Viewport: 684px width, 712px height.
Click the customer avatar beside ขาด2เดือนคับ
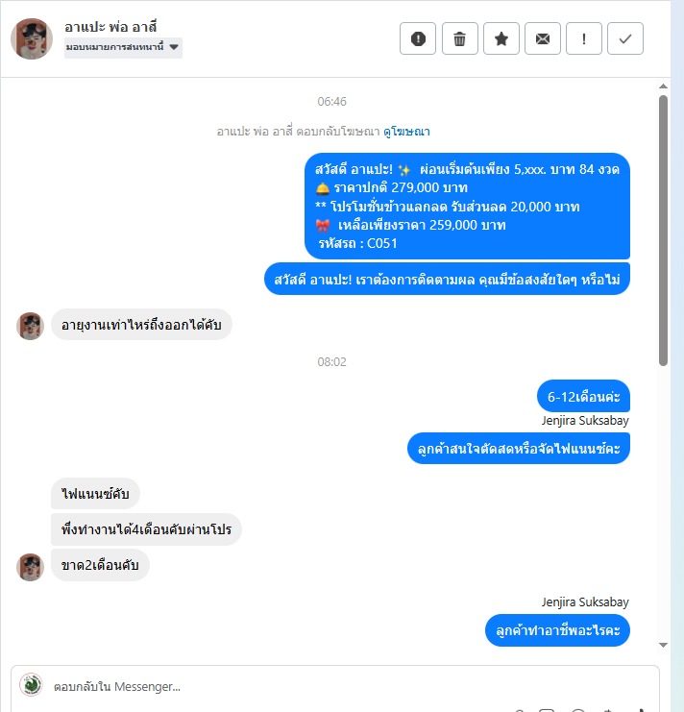[x=30, y=567]
